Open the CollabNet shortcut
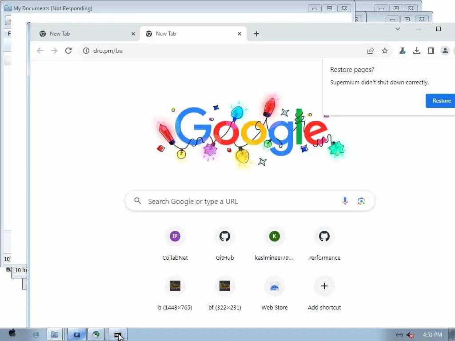 point(175,244)
